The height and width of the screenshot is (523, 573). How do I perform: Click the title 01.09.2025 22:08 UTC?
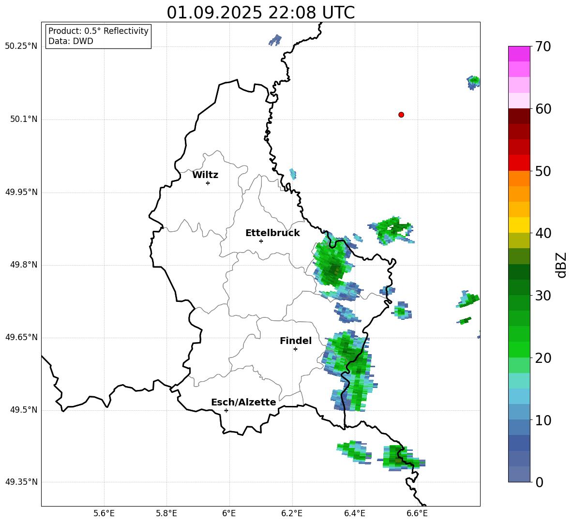coord(260,13)
